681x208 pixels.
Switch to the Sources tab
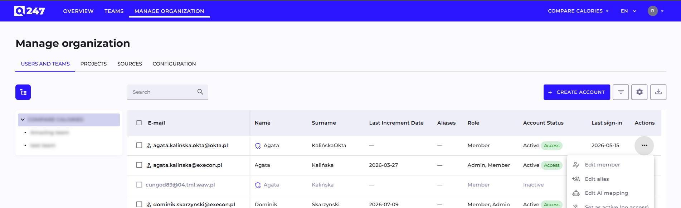(x=130, y=64)
